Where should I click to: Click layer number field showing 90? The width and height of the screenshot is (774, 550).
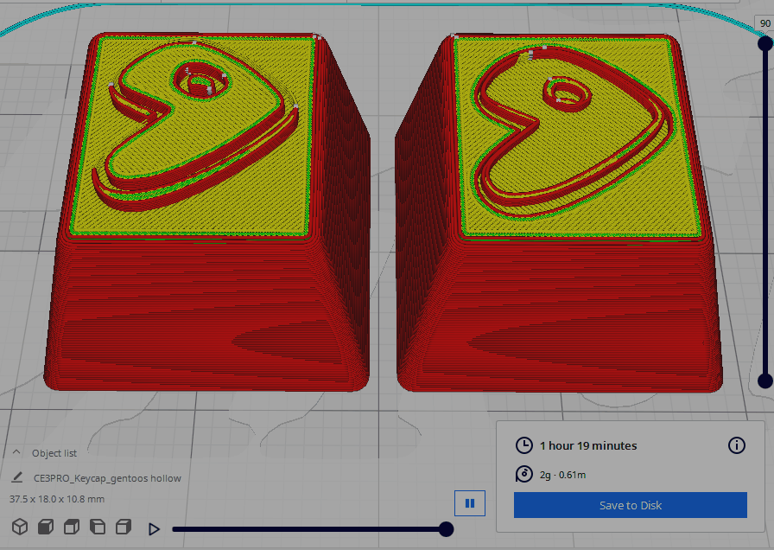(x=764, y=23)
